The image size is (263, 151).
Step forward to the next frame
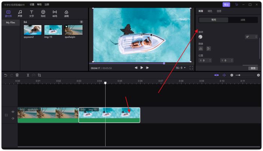147,68
